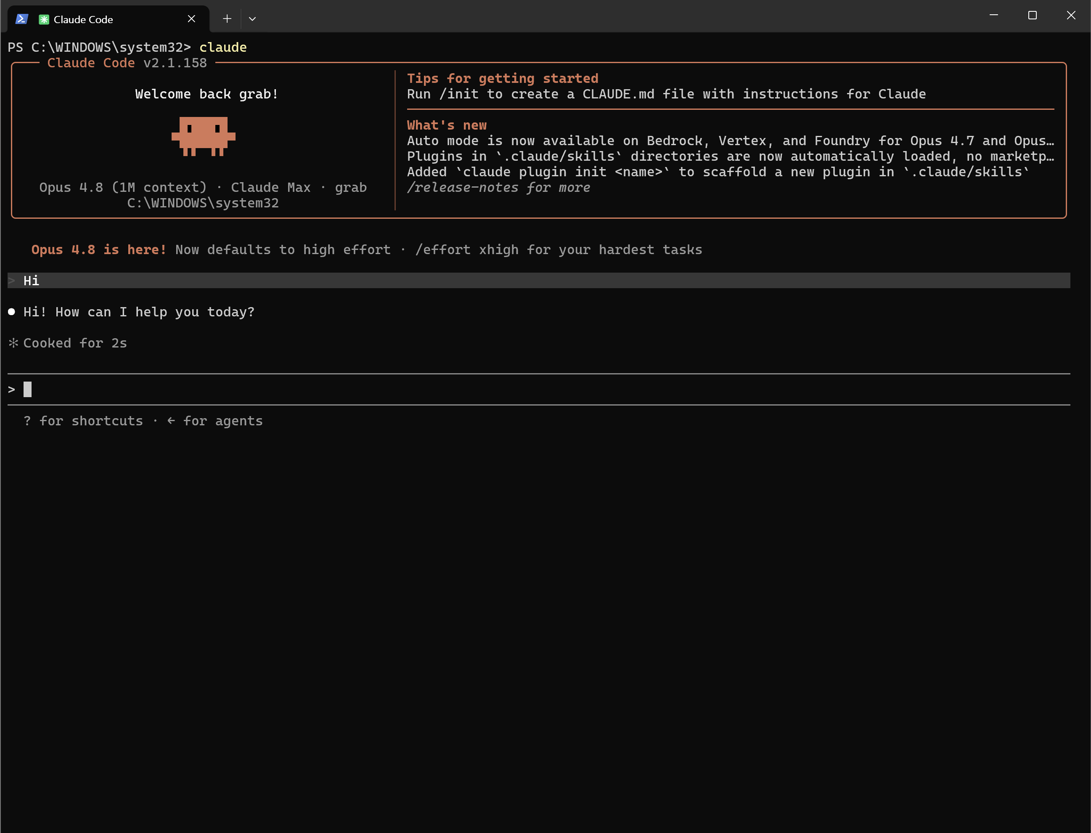Open a new terminal tab
Image resolution: width=1091 pixels, height=833 pixels.
point(227,19)
